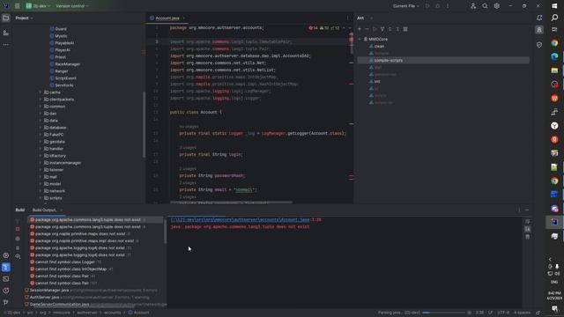Open the Problems tool window icon
The height and width of the screenshot is (317, 564).
6,291
